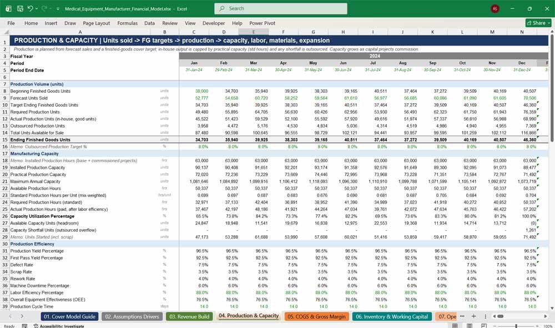Select the 31-Jan-24 period end date cell
Viewport: 555px width, 328px height.
(194, 70)
